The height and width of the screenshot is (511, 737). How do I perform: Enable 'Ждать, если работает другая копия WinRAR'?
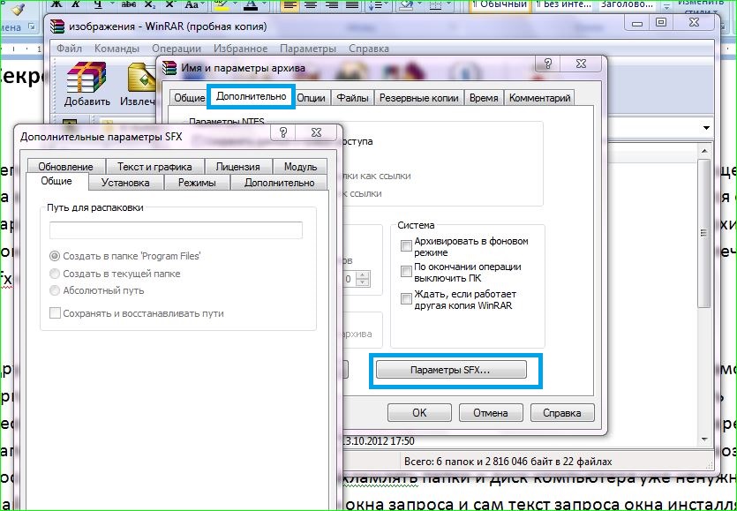click(406, 298)
